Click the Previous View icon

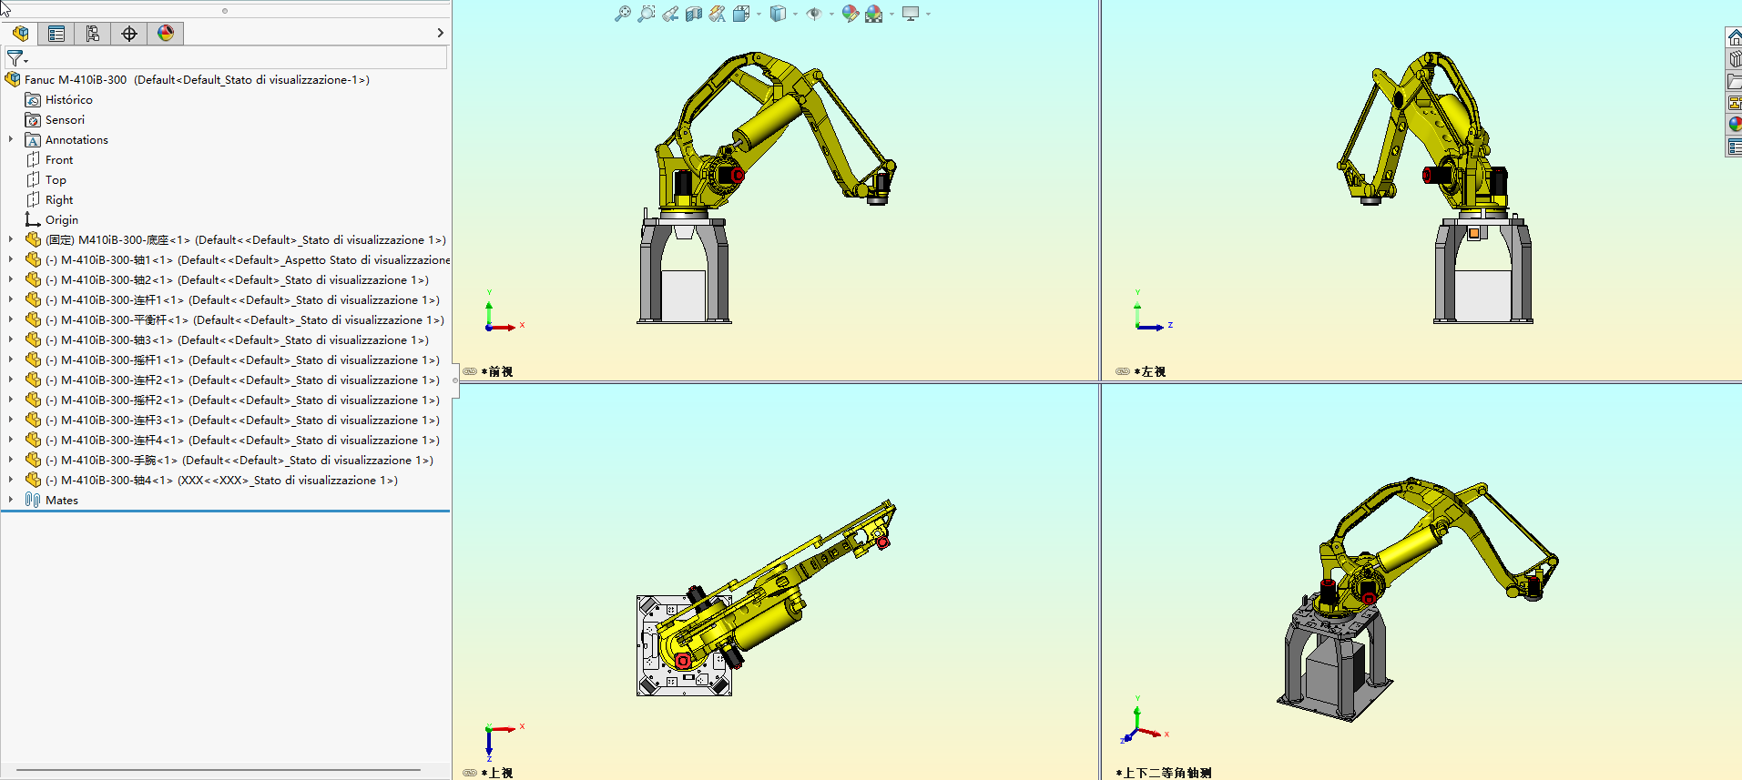tap(670, 14)
